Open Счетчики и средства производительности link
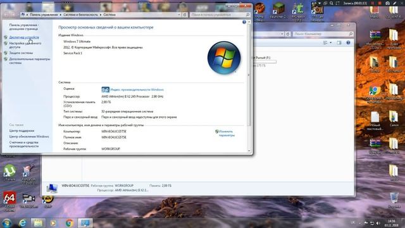The height and width of the screenshot is (228, 405). (x=24, y=144)
